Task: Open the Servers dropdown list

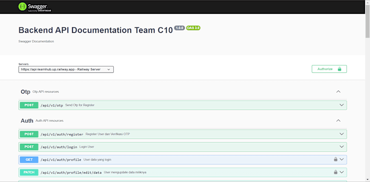Action: point(66,70)
